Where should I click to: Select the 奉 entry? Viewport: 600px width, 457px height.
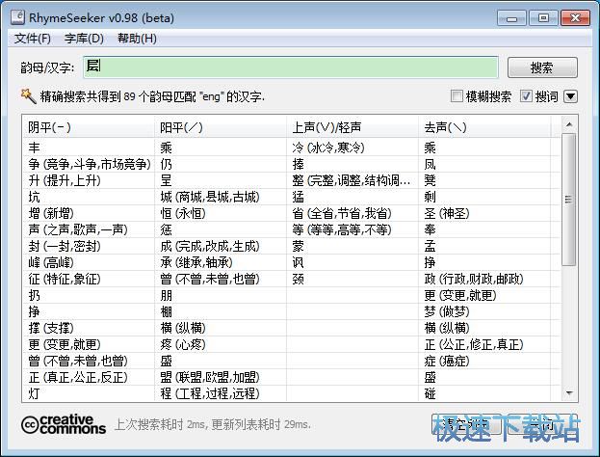tap(430, 229)
